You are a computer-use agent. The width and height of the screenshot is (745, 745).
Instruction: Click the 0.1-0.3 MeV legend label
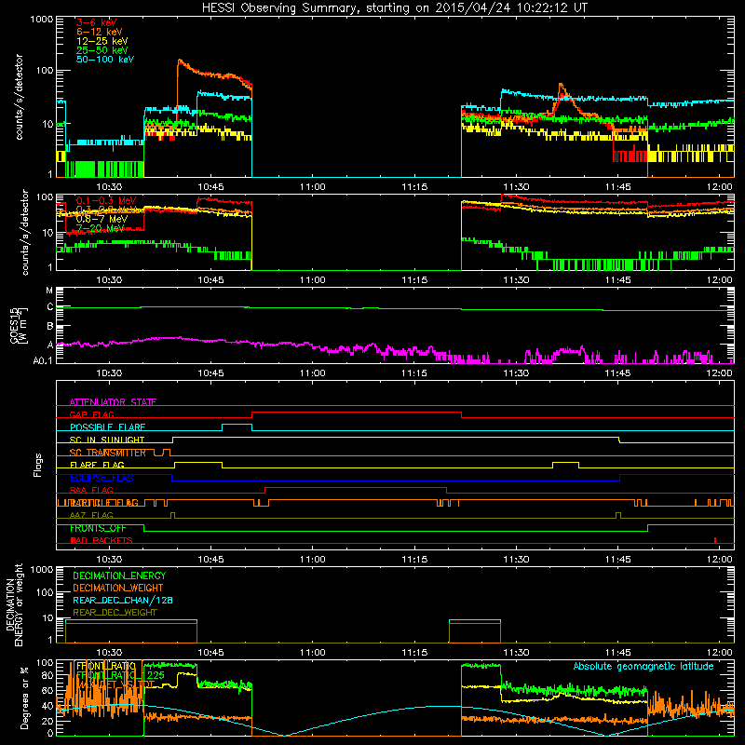click(106, 200)
